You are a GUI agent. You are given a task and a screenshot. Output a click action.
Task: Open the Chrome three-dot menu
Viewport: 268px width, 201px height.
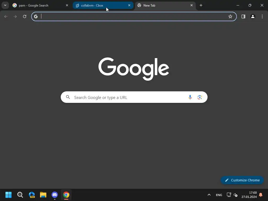(x=262, y=16)
